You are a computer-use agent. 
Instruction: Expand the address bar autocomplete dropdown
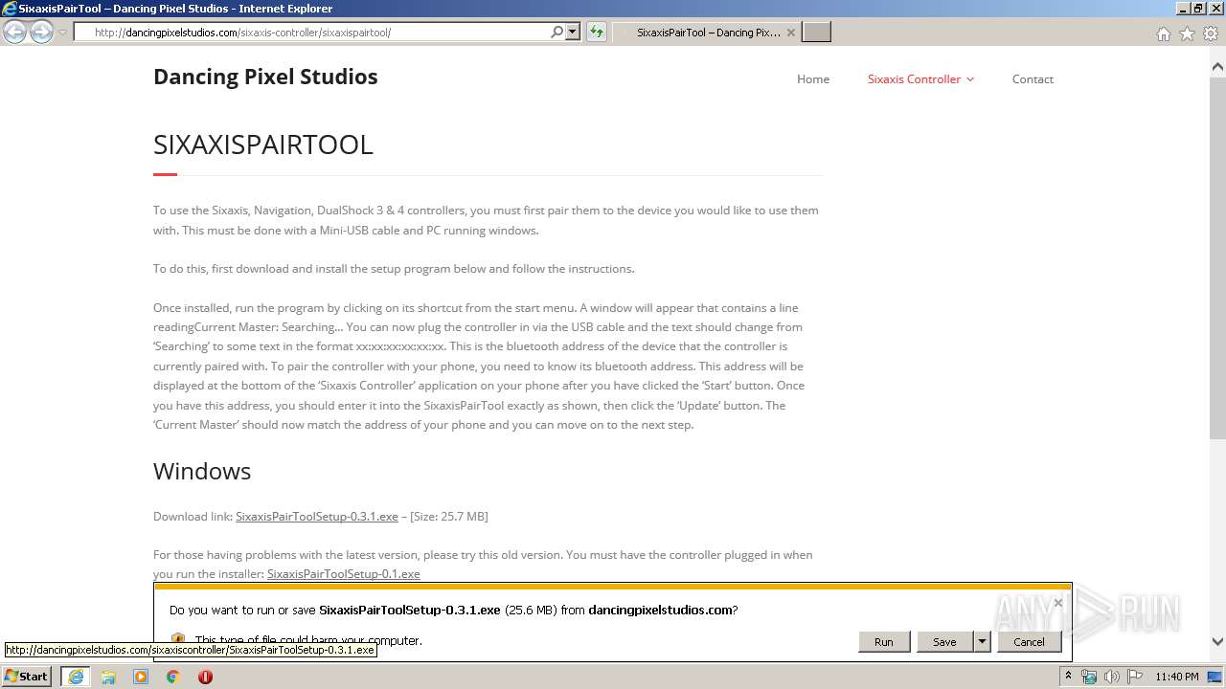573,32
